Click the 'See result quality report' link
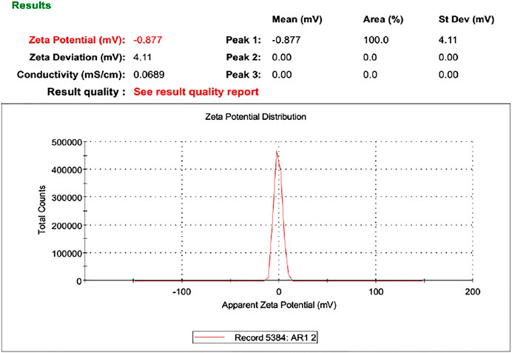The image size is (512, 353). tap(196, 92)
